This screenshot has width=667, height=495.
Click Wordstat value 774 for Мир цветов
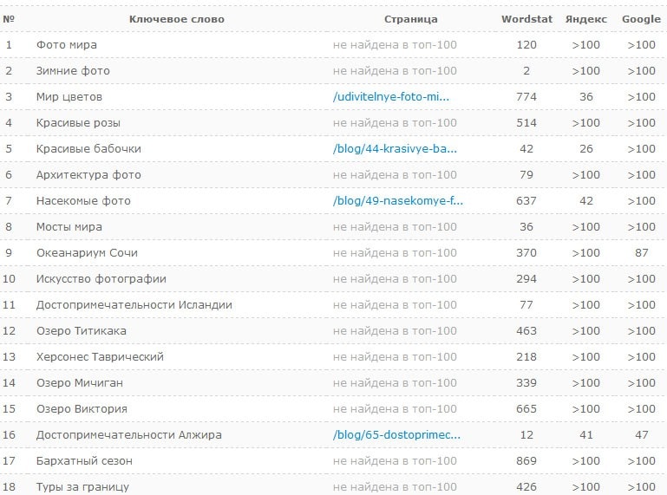pos(526,97)
